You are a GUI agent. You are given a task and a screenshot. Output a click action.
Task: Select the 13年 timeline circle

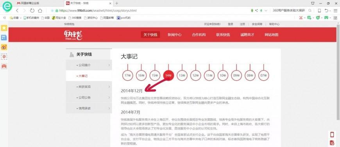pos(182,75)
